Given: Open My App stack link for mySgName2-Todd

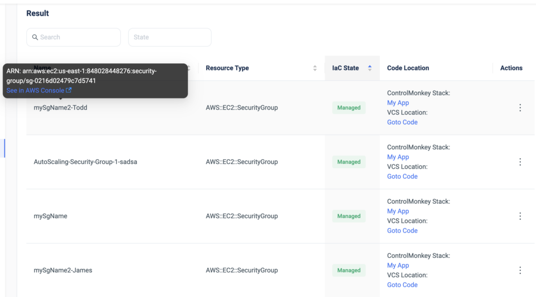Looking at the screenshot, I should coord(398,103).
